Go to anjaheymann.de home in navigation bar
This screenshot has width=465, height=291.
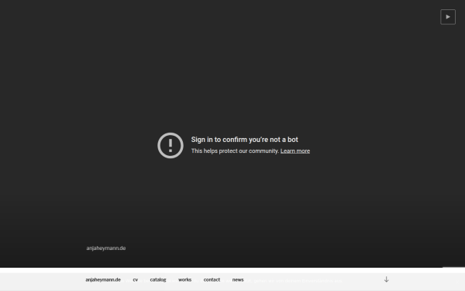coord(103,279)
